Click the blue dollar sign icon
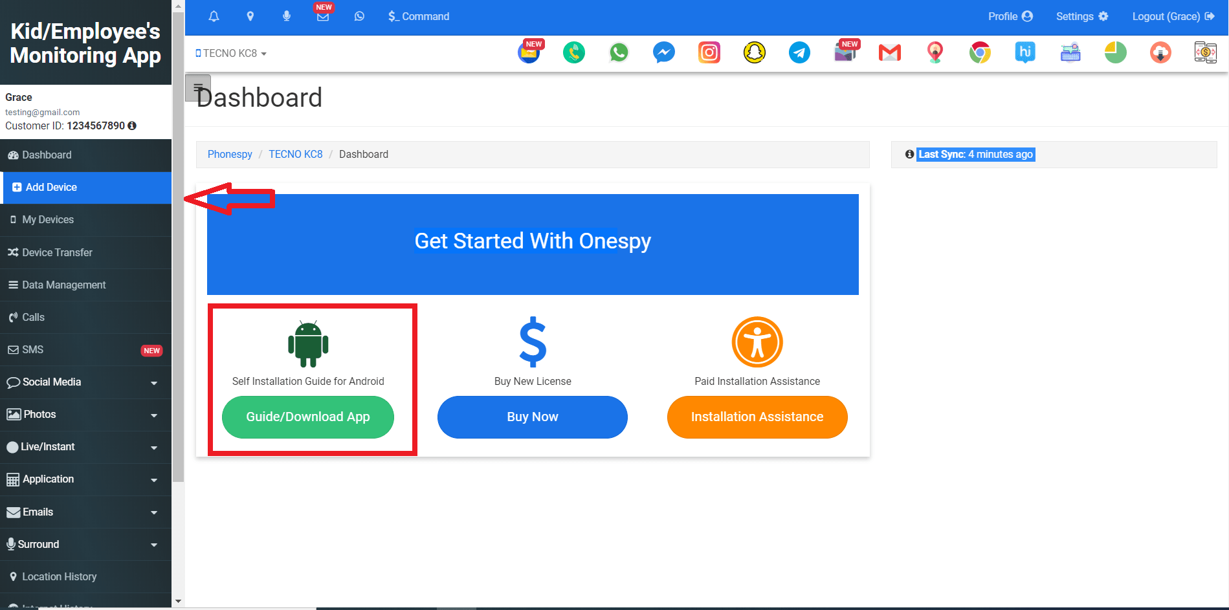Viewport: 1229px width, 610px height. 533,342
